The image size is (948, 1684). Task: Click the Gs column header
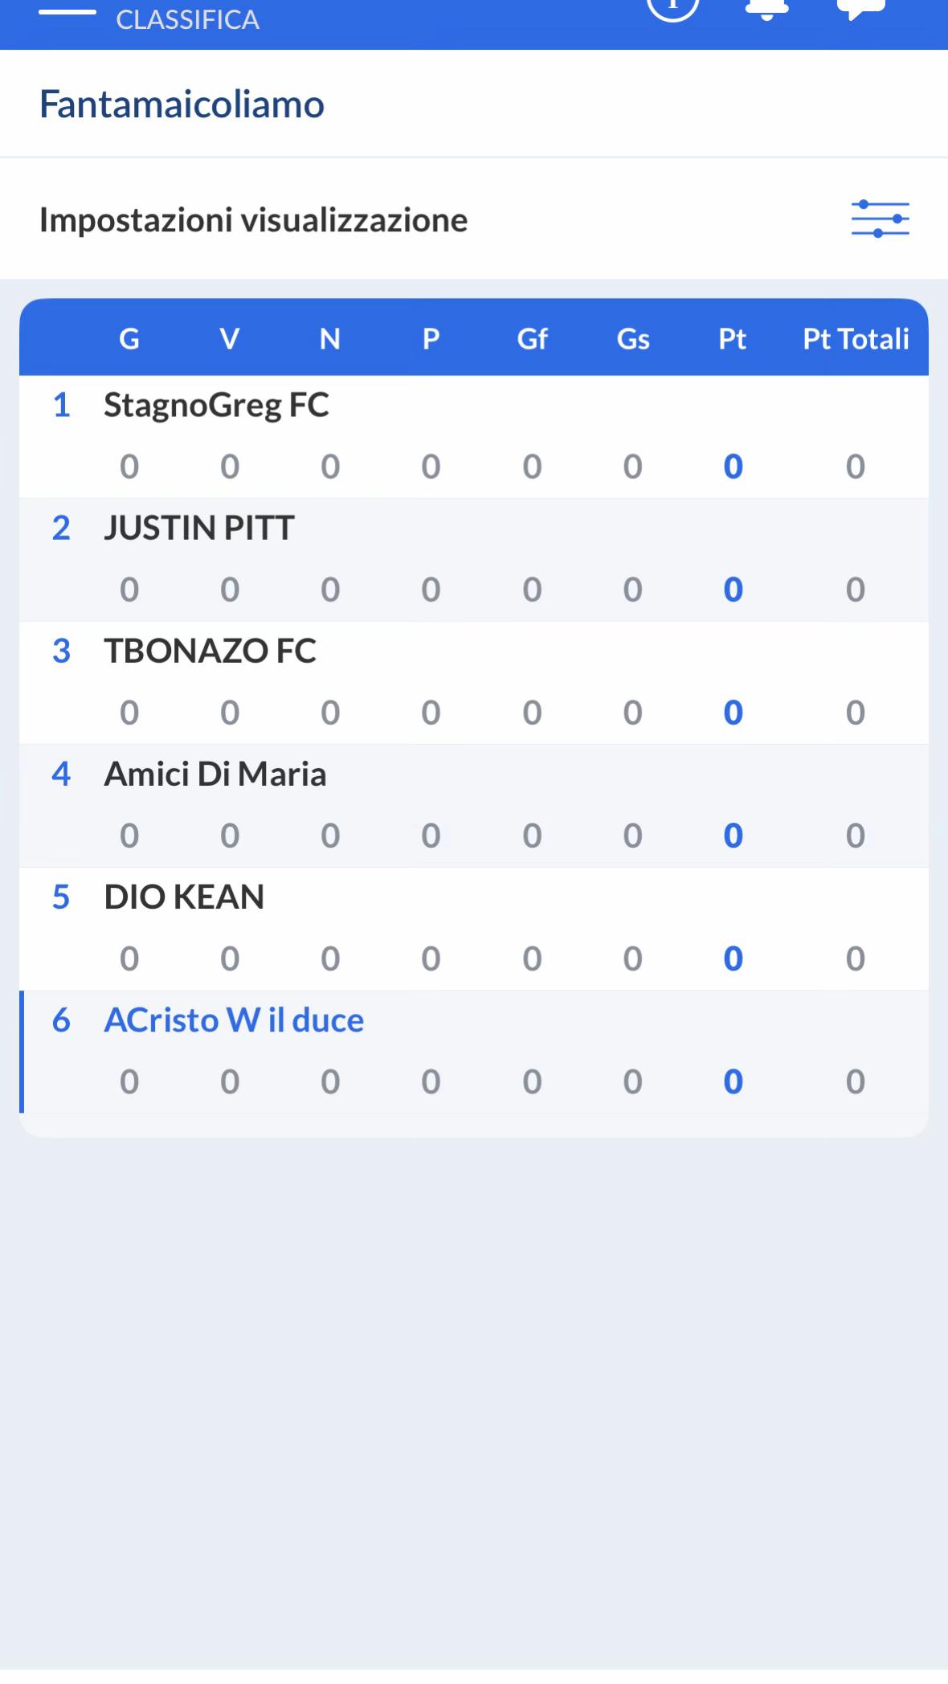click(x=632, y=338)
